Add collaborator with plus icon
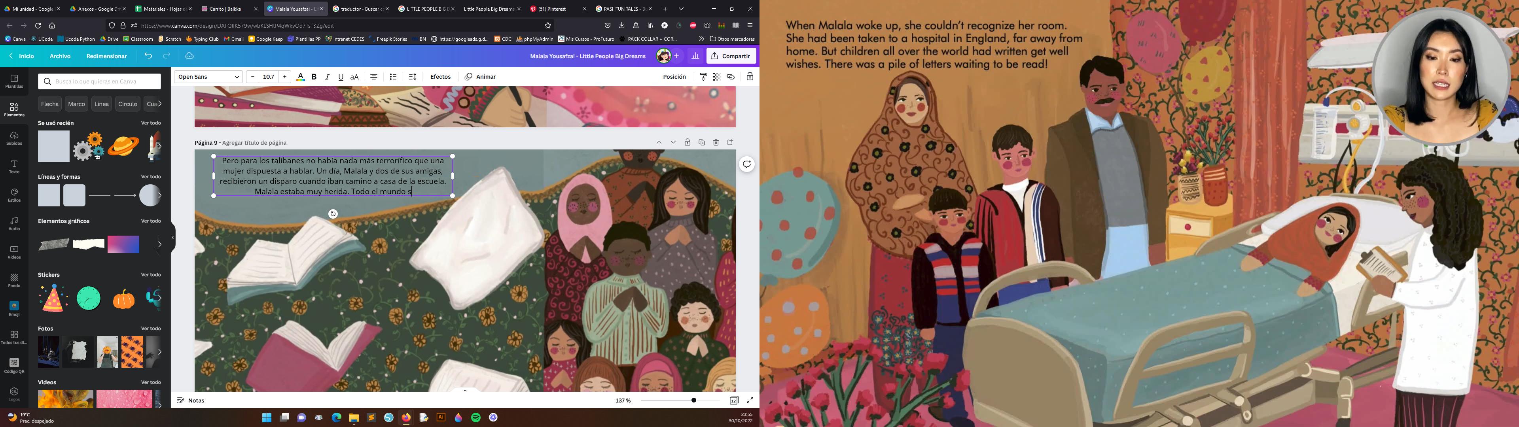Image resolution: width=1519 pixels, height=427 pixels. [676, 56]
